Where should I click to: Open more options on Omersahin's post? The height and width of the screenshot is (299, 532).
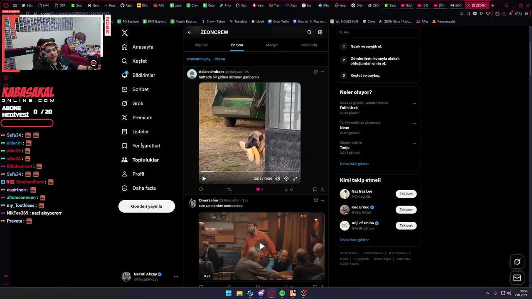coord(322,200)
